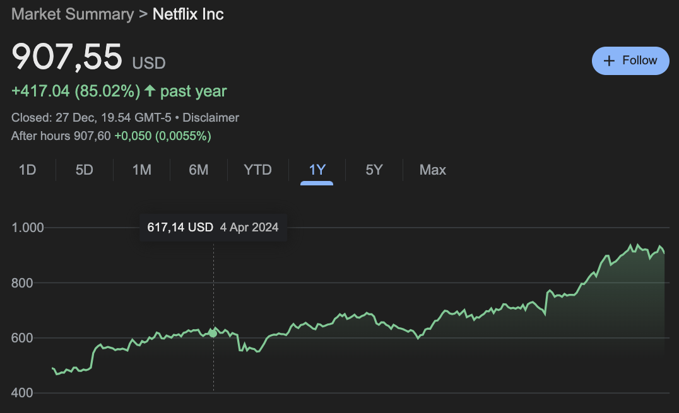Viewport: 679px width, 413px height.
Task: Click the 4 Apr 2024 chart data point
Action: [x=213, y=332]
